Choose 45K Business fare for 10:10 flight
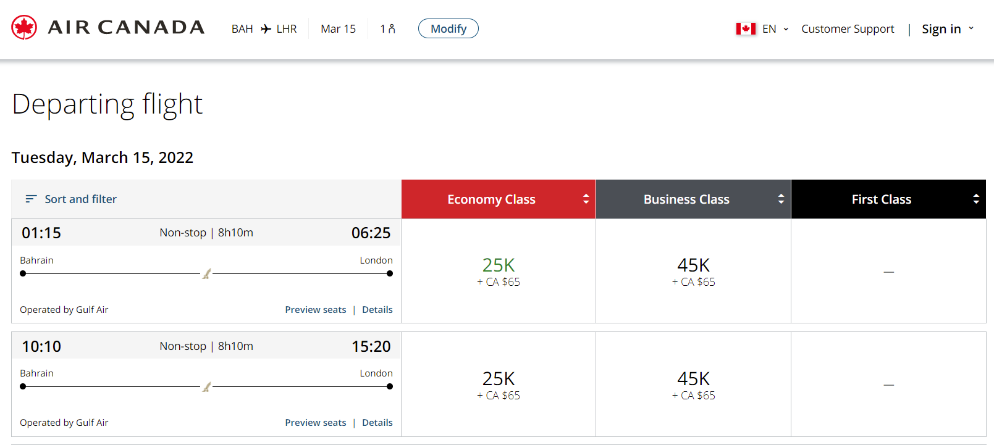The height and width of the screenshot is (445, 994). (693, 385)
